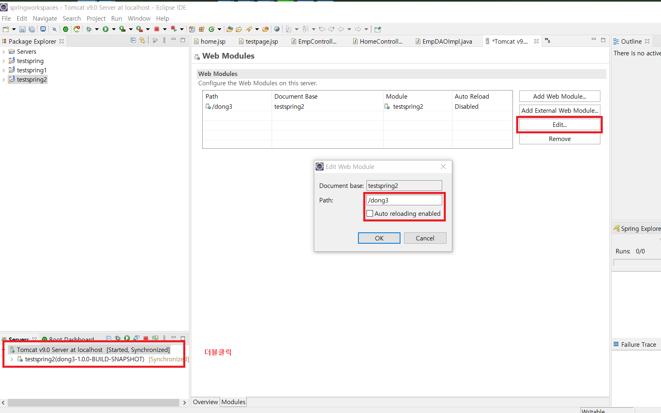Show the hidden editor tabs overflow list
This screenshot has width=661, height=413.
click(x=547, y=40)
